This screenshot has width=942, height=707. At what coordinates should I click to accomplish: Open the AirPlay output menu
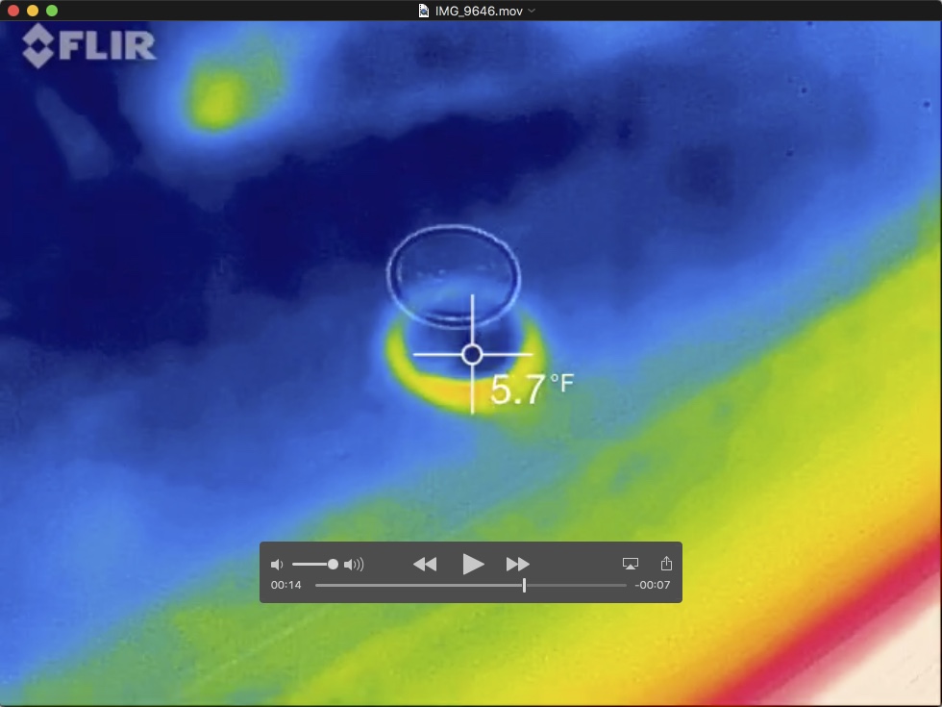pyautogui.click(x=631, y=565)
